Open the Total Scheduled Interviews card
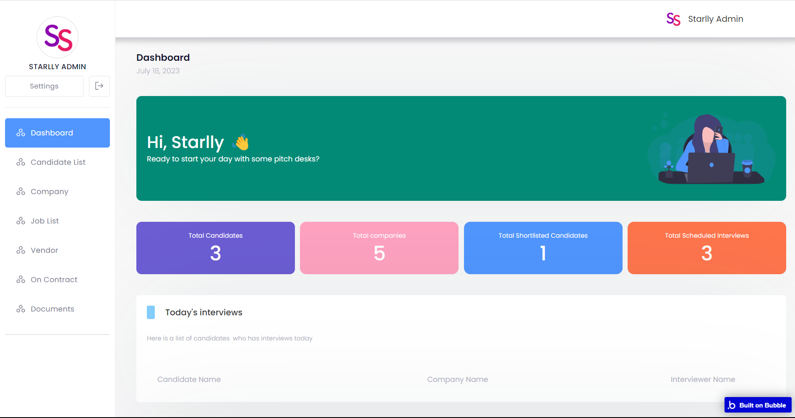795x418 pixels. pos(707,248)
